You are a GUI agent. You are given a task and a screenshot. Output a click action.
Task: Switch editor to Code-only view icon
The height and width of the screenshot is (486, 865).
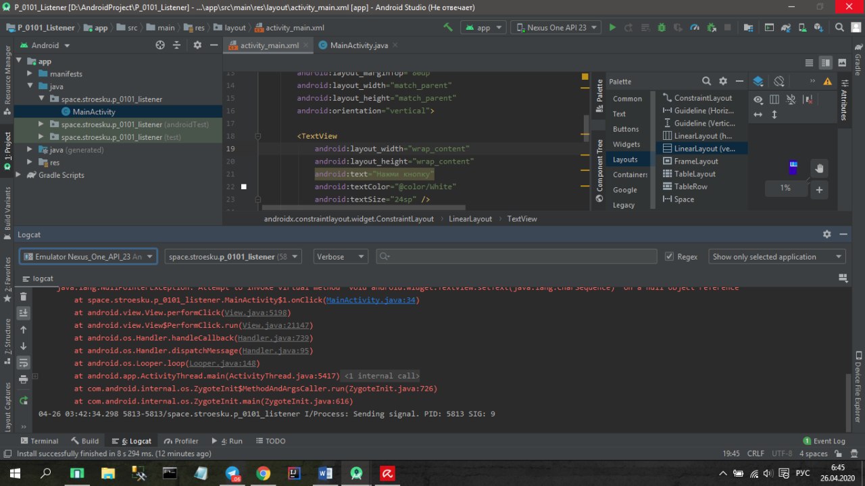[809, 62]
